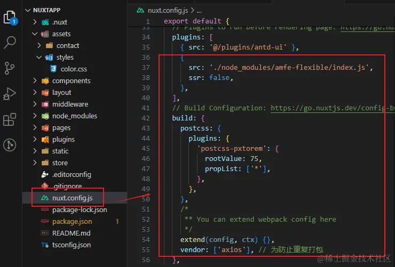395x267 pixels.
Task: Click the amfe-flexible path string on line 37
Action: pyautogui.click(x=289, y=68)
